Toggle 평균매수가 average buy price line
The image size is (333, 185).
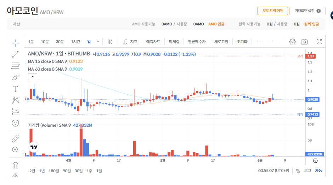pyautogui.click(x=197, y=42)
